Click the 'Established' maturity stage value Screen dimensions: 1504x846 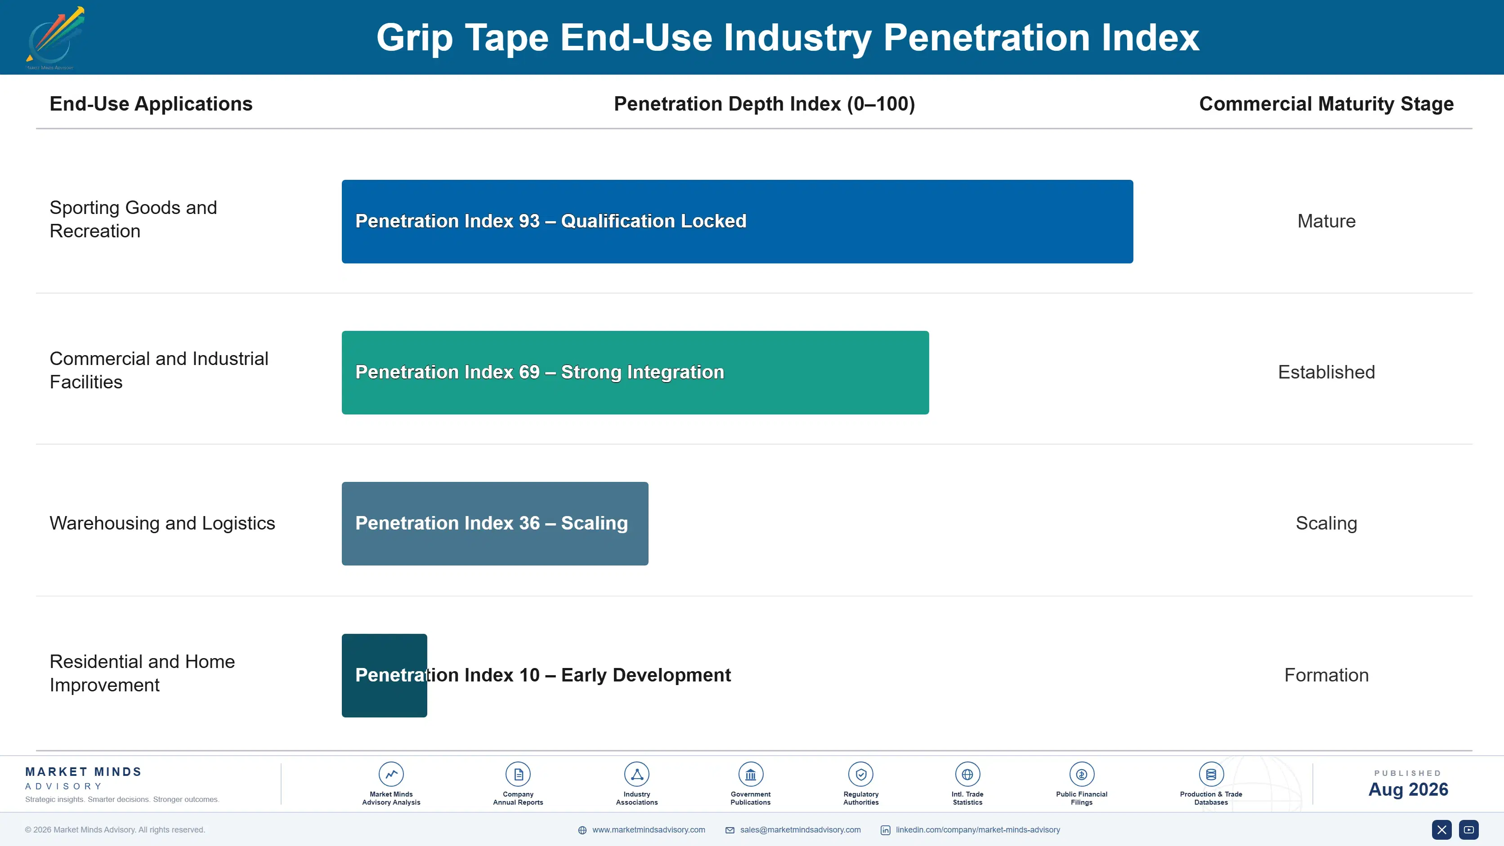1326,372
